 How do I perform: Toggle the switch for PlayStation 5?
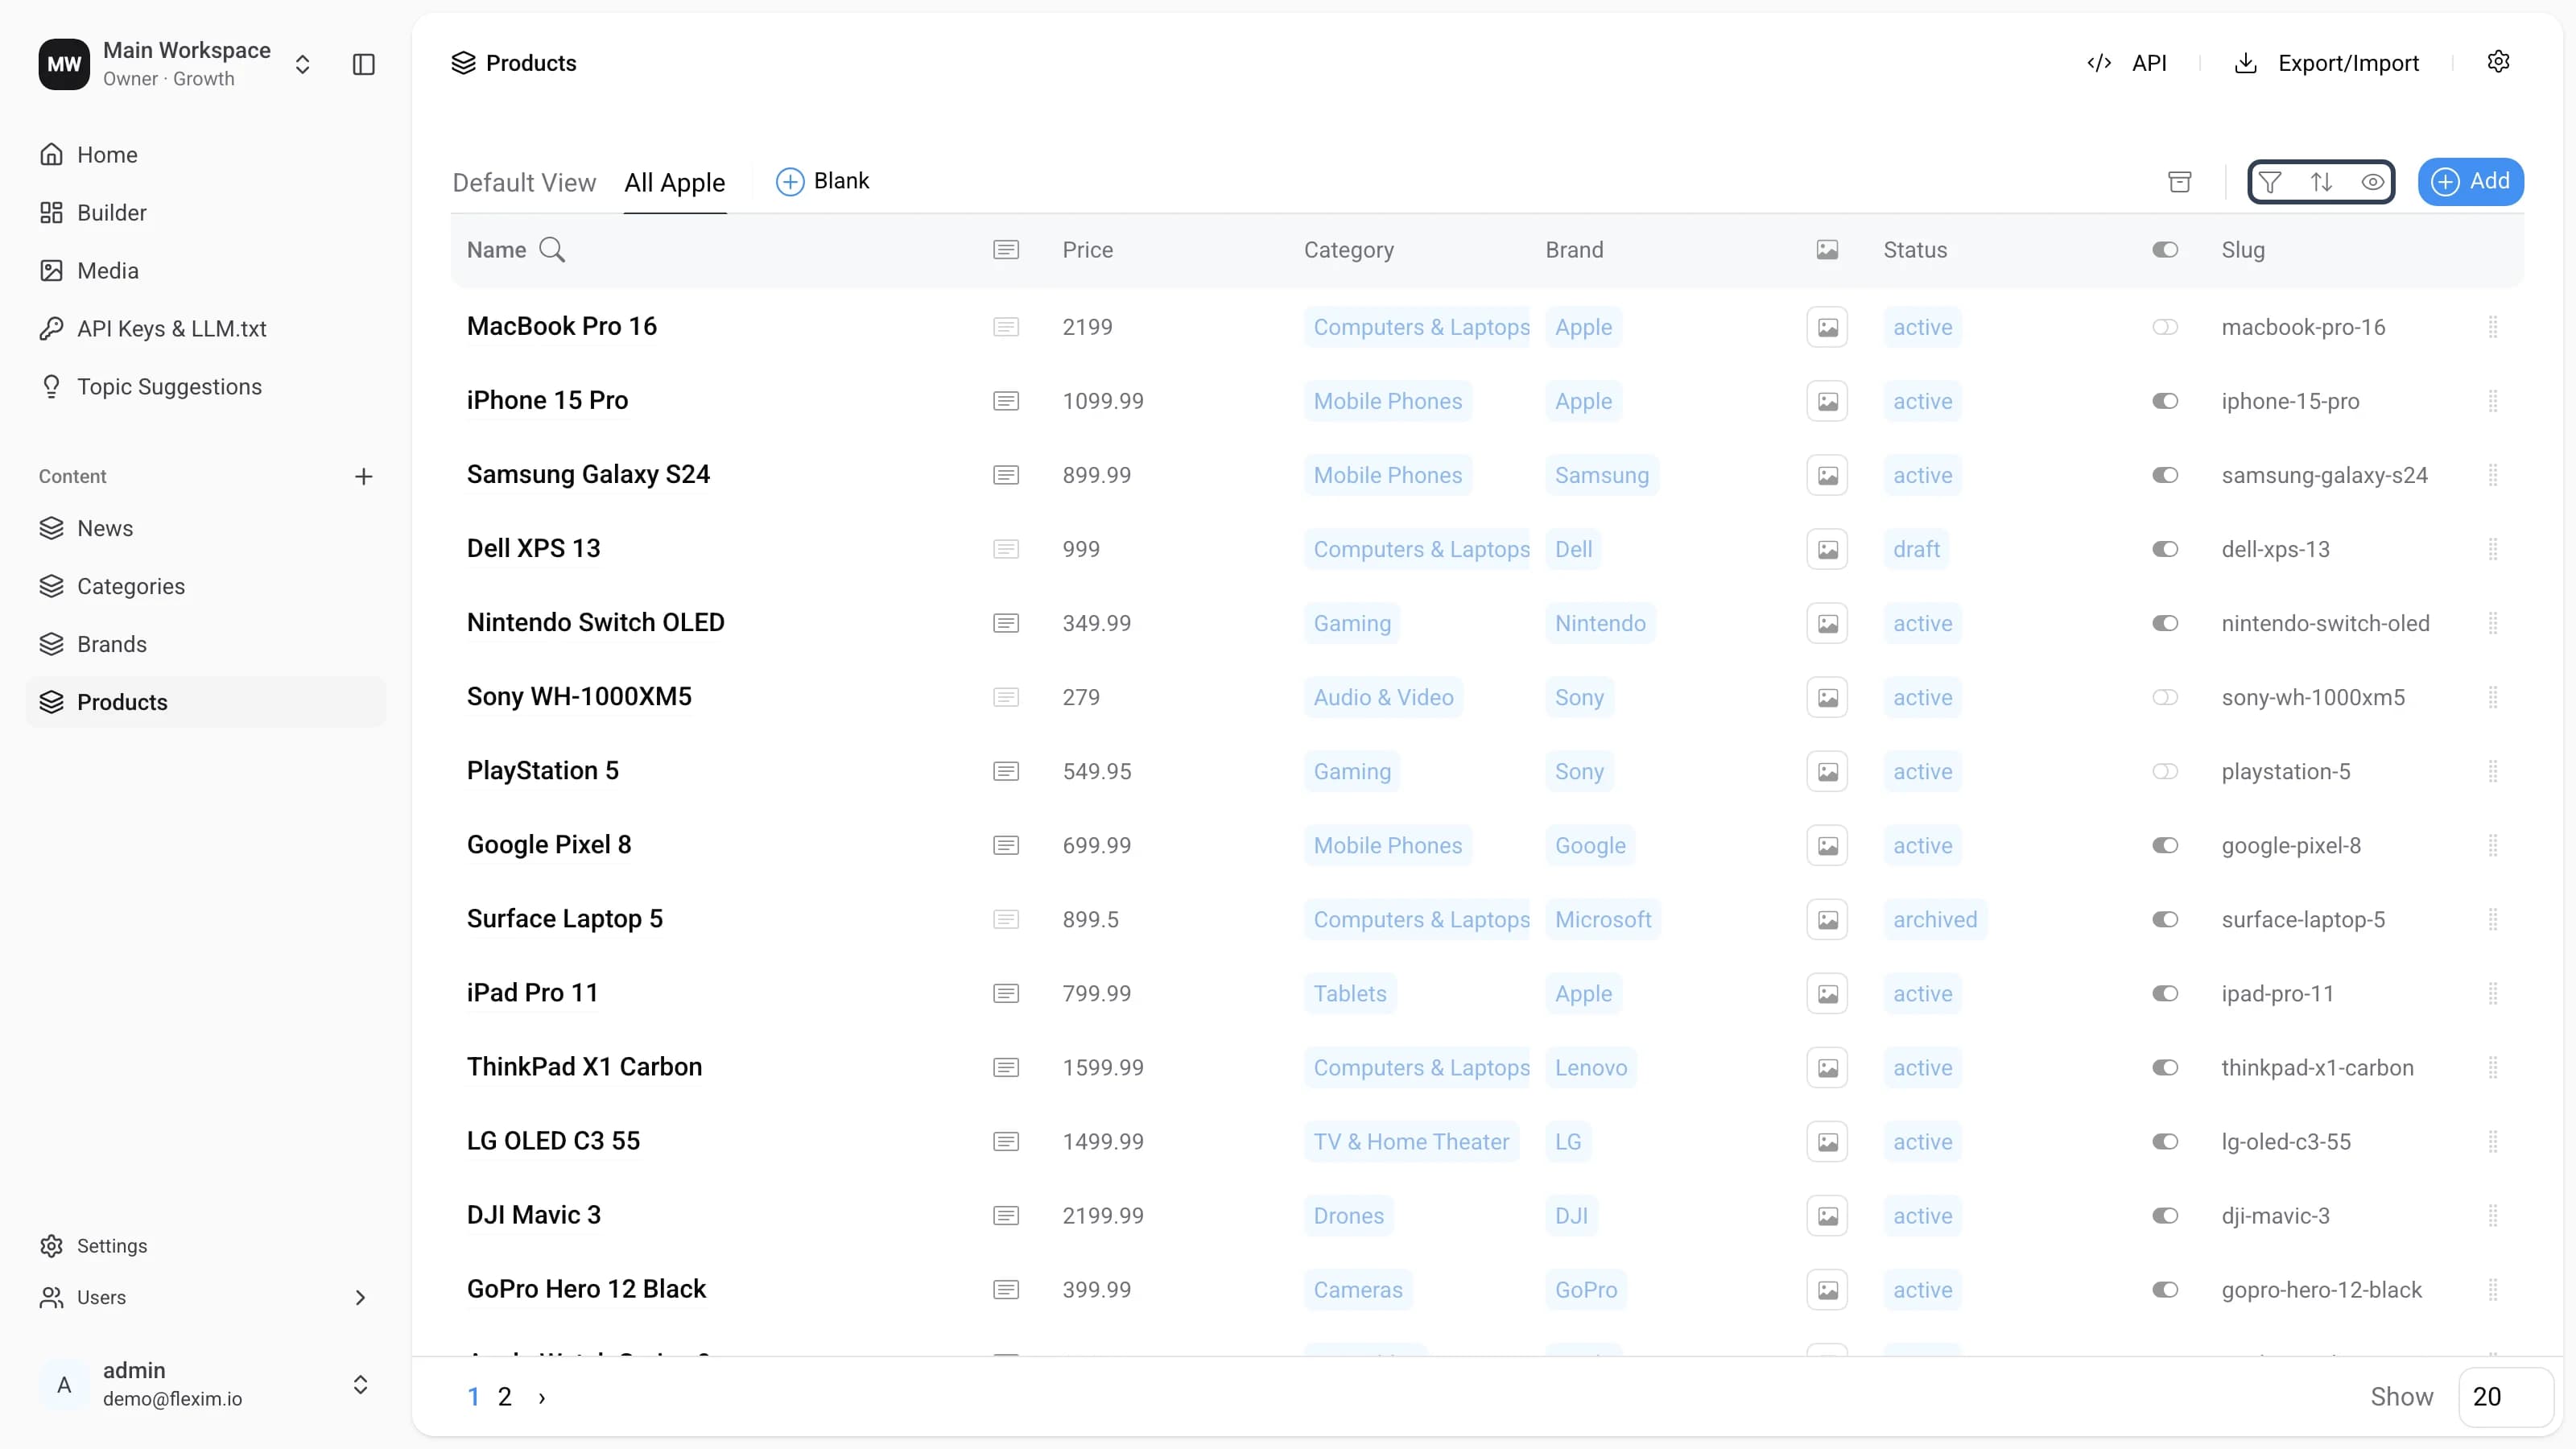click(2165, 771)
